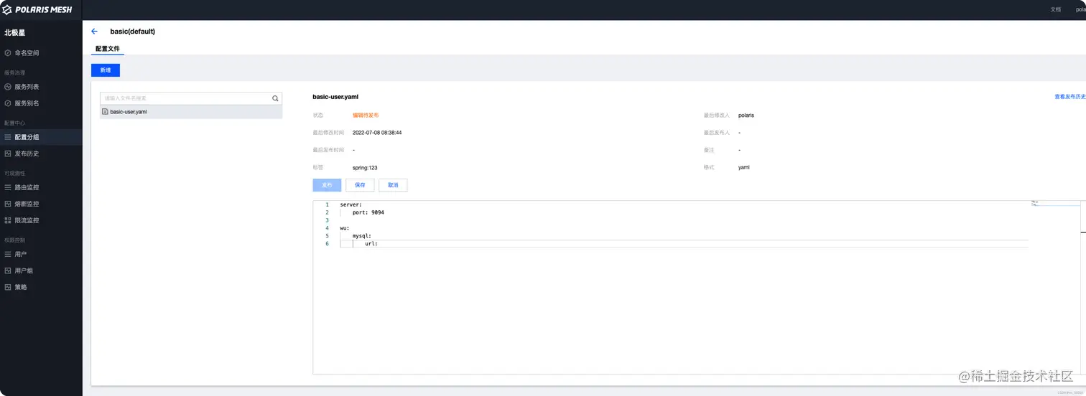Click the timestamp 2022-07-08 08:38:44

tap(377, 133)
